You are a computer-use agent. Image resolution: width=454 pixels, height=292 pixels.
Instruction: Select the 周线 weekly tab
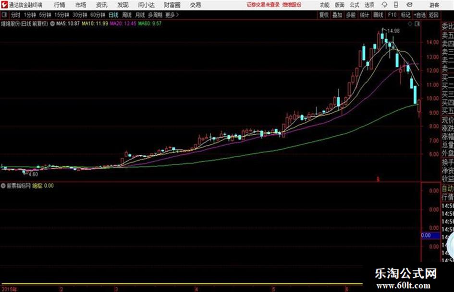pos(127,15)
